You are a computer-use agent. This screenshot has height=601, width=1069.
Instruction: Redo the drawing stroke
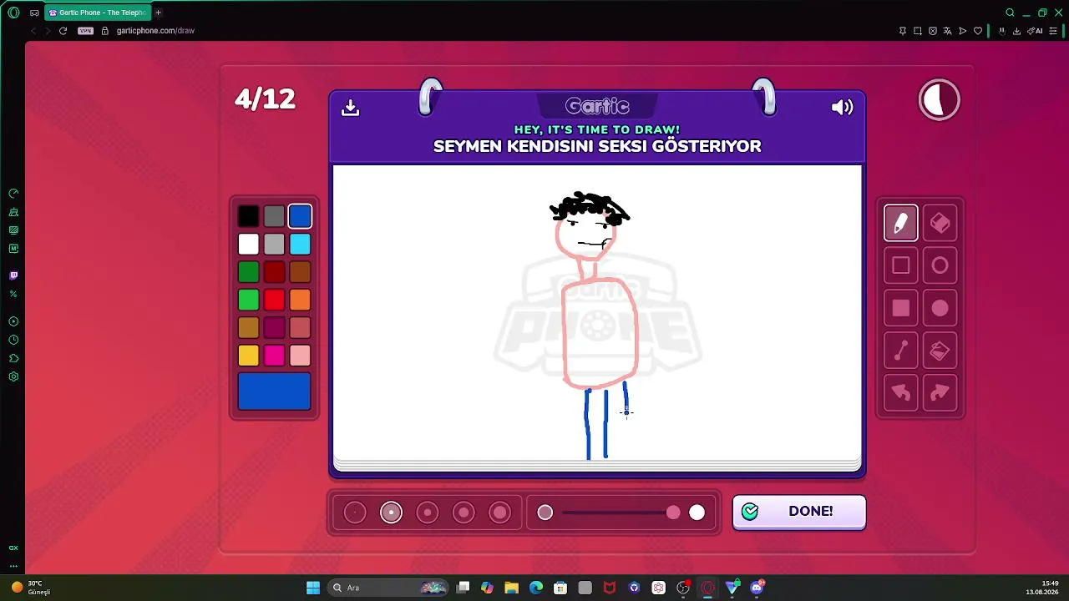940,393
